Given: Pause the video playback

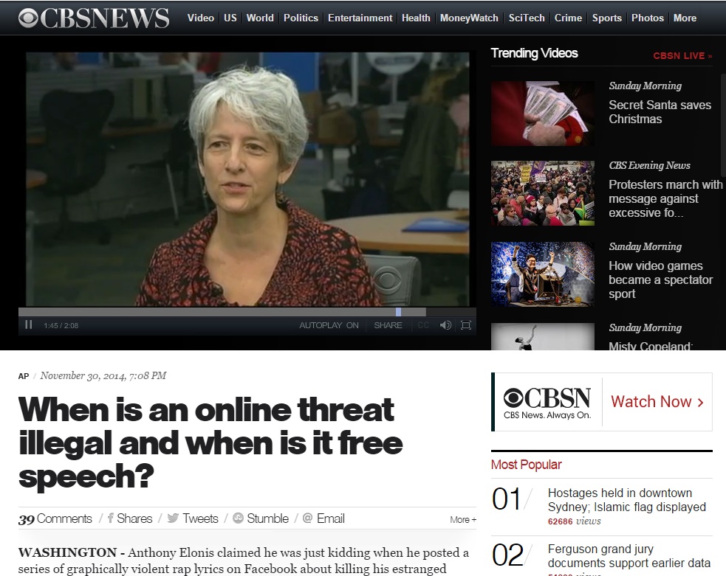Looking at the screenshot, I should pos(29,325).
